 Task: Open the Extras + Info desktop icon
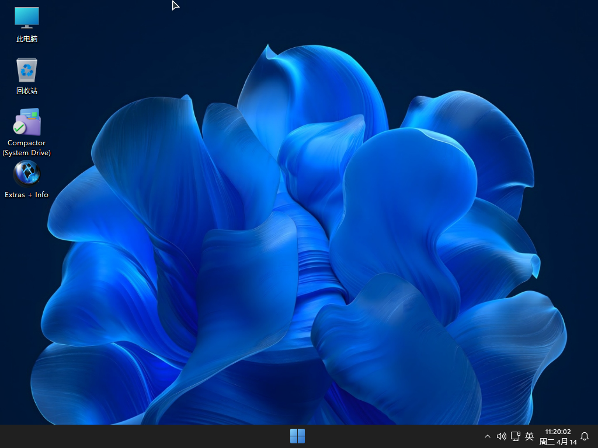click(x=26, y=173)
